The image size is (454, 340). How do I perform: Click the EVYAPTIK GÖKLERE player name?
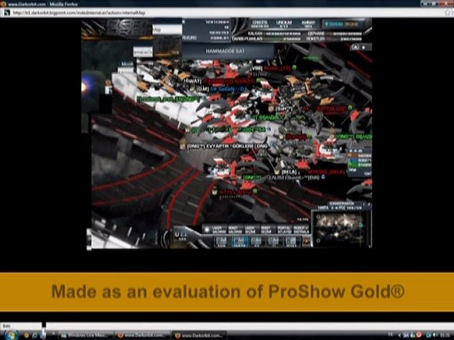click(x=227, y=146)
